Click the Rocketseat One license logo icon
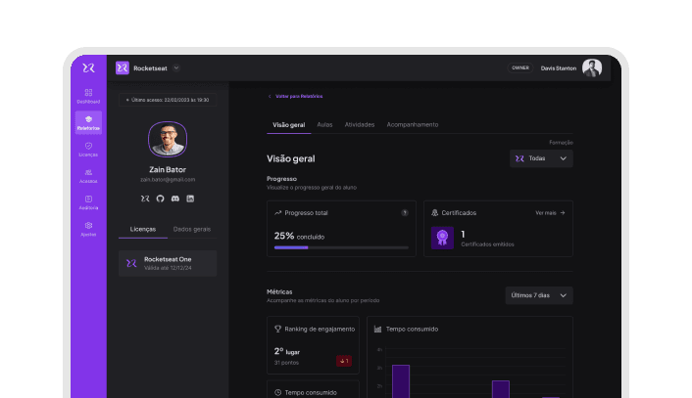The image size is (692, 398). [x=131, y=263]
